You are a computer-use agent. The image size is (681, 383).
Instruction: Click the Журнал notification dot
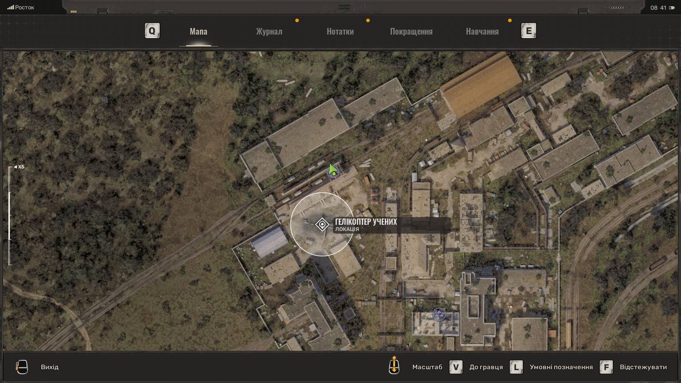(297, 20)
